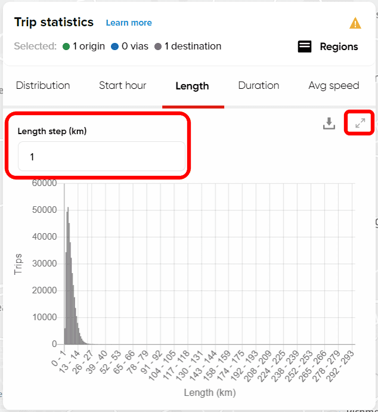This screenshot has height=412, width=378.
Task: Click the Trips y-axis label
Action: click(x=18, y=264)
